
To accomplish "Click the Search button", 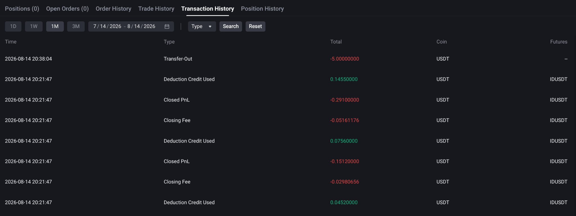I will pos(231,26).
